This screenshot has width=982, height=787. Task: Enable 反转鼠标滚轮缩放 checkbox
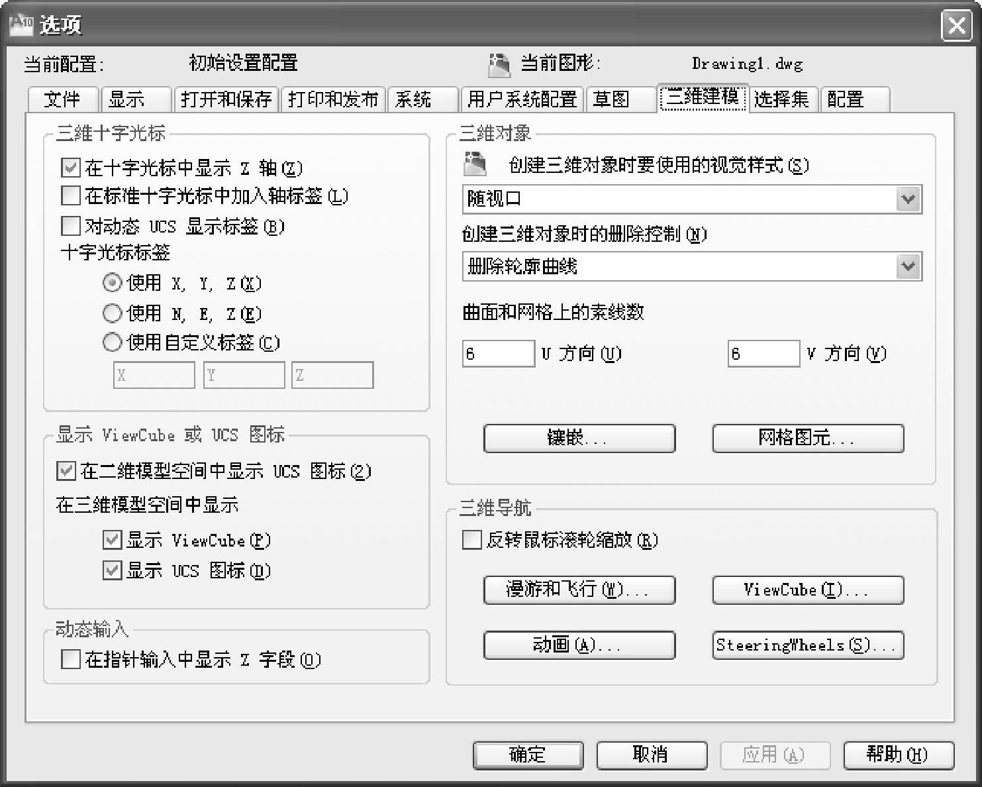coord(471,540)
